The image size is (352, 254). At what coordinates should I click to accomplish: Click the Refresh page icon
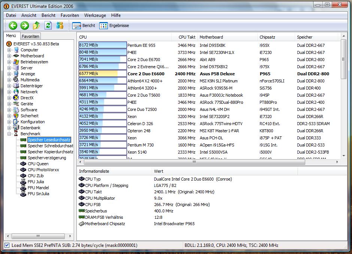tap(48, 25)
